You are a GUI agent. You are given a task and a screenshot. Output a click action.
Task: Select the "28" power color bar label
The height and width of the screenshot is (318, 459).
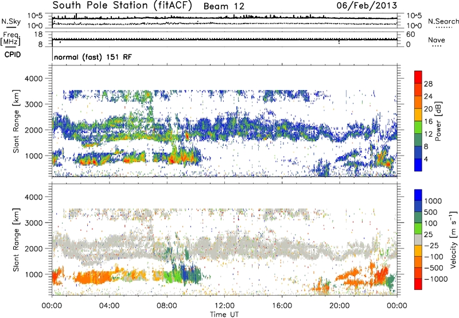pos(428,84)
